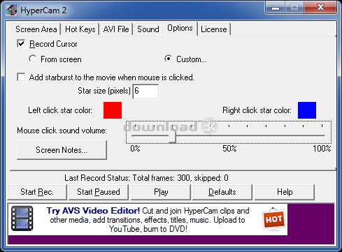
Task: Restore settings with Defaults button
Action: click(222, 192)
